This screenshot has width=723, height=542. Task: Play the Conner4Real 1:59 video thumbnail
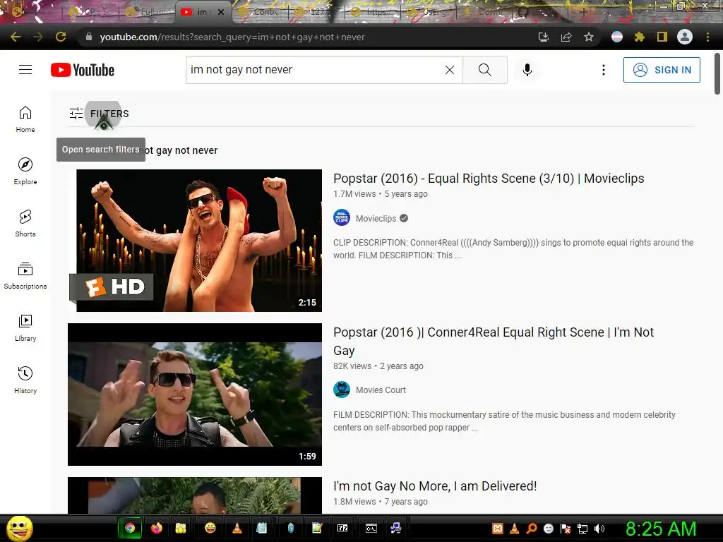pyautogui.click(x=195, y=394)
